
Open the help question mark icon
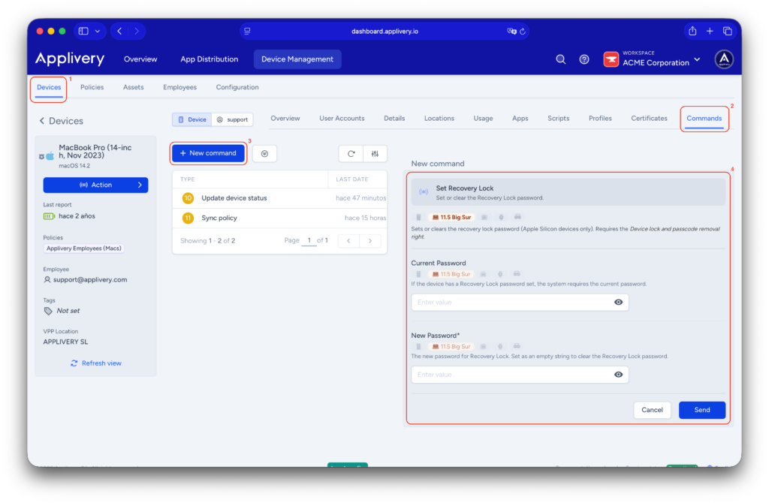pyautogui.click(x=584, y=59)
